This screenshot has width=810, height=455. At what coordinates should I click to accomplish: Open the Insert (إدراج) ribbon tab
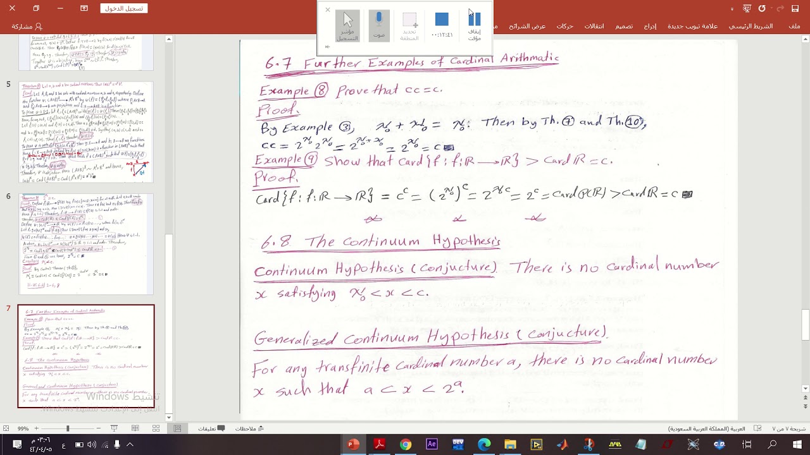coord(650,26)
